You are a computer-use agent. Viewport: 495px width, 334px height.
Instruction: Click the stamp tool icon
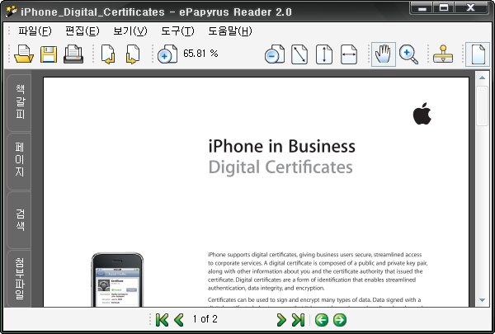pyautogui.click(x=443, y=54)
